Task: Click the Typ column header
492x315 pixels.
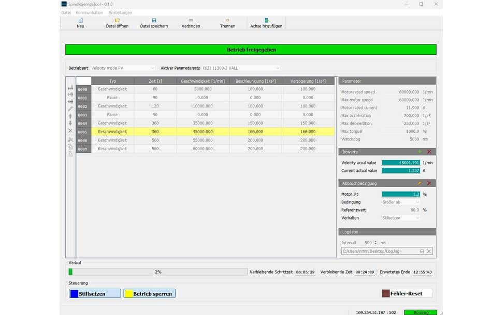Action: click(x=113, y=81)
